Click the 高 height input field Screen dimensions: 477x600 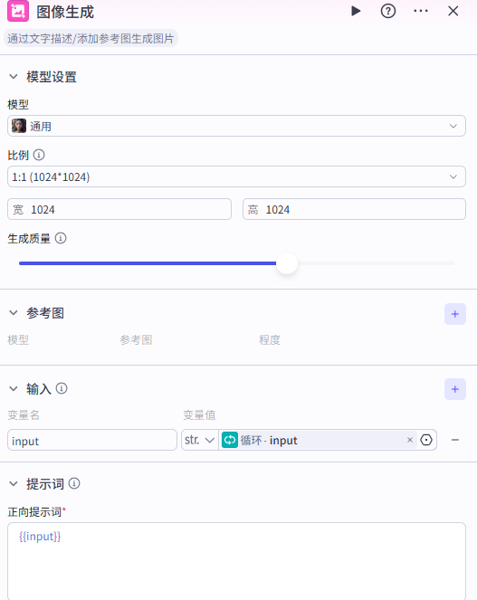coord(354,209)
